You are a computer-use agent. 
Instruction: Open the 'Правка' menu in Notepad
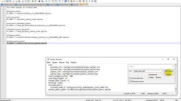[55, 62]
